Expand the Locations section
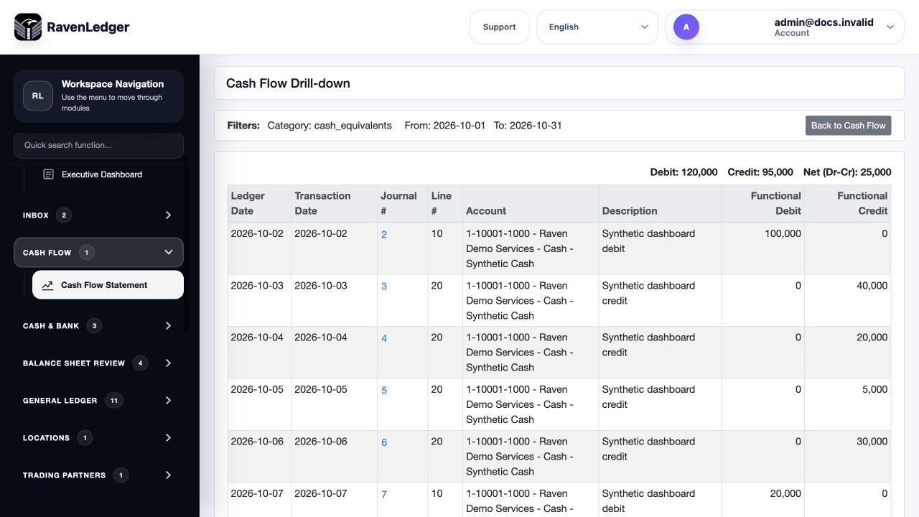Image resolution: width=919 pixels, height=517 pixels. click(98, 438)
